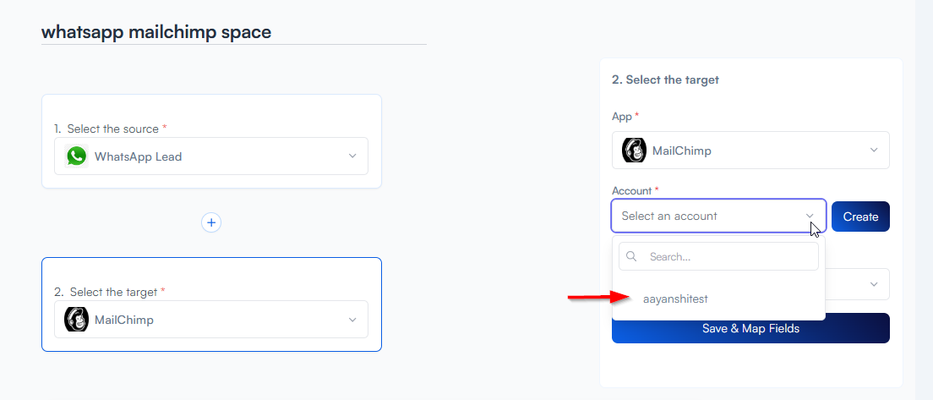Click the Account field label

[x=631, y=191]
